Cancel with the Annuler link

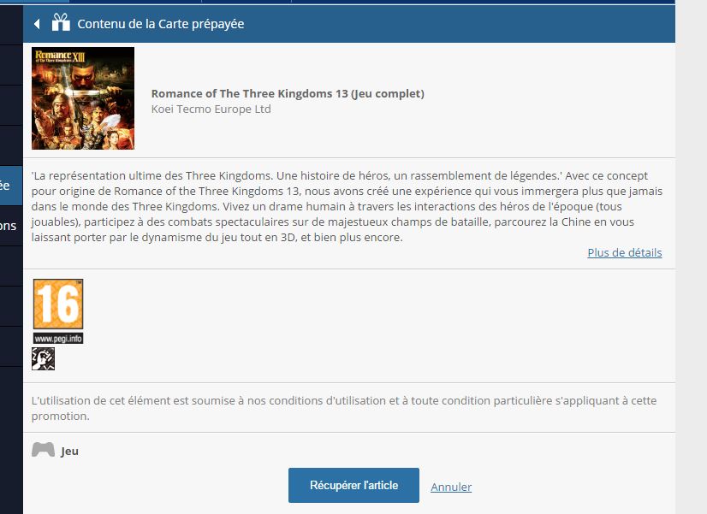pos(451,487)
